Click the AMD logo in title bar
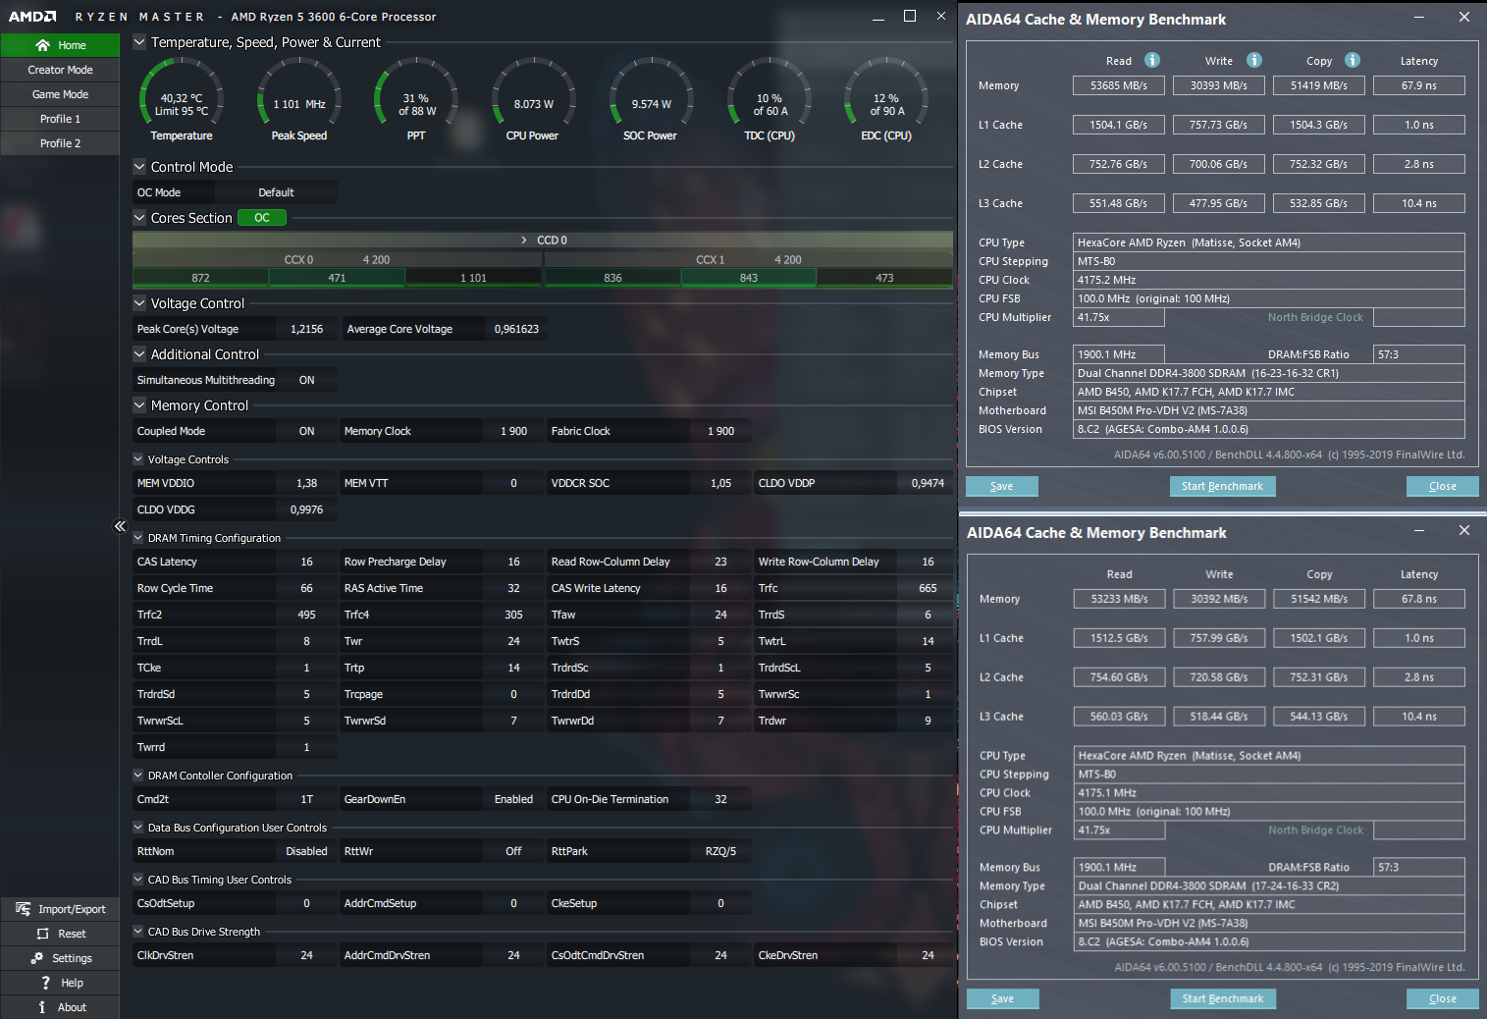 pos(32,17)
